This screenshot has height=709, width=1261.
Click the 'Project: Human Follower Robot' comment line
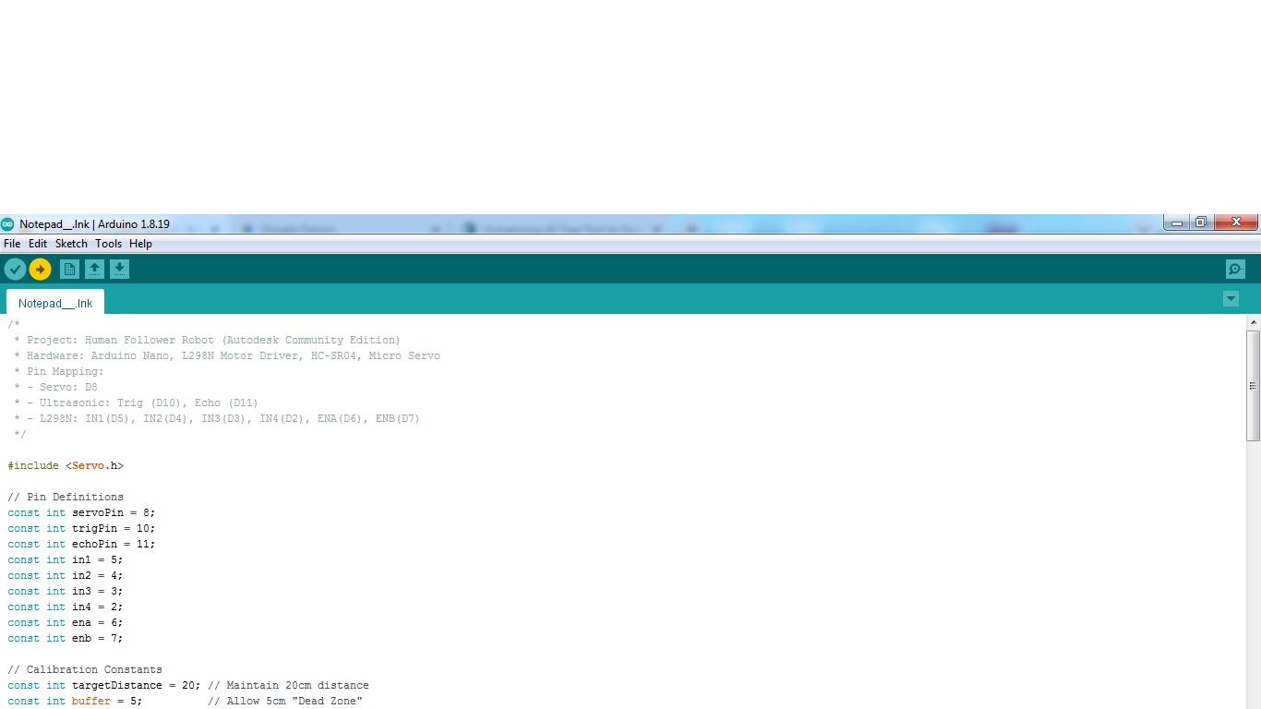point(207,340)
